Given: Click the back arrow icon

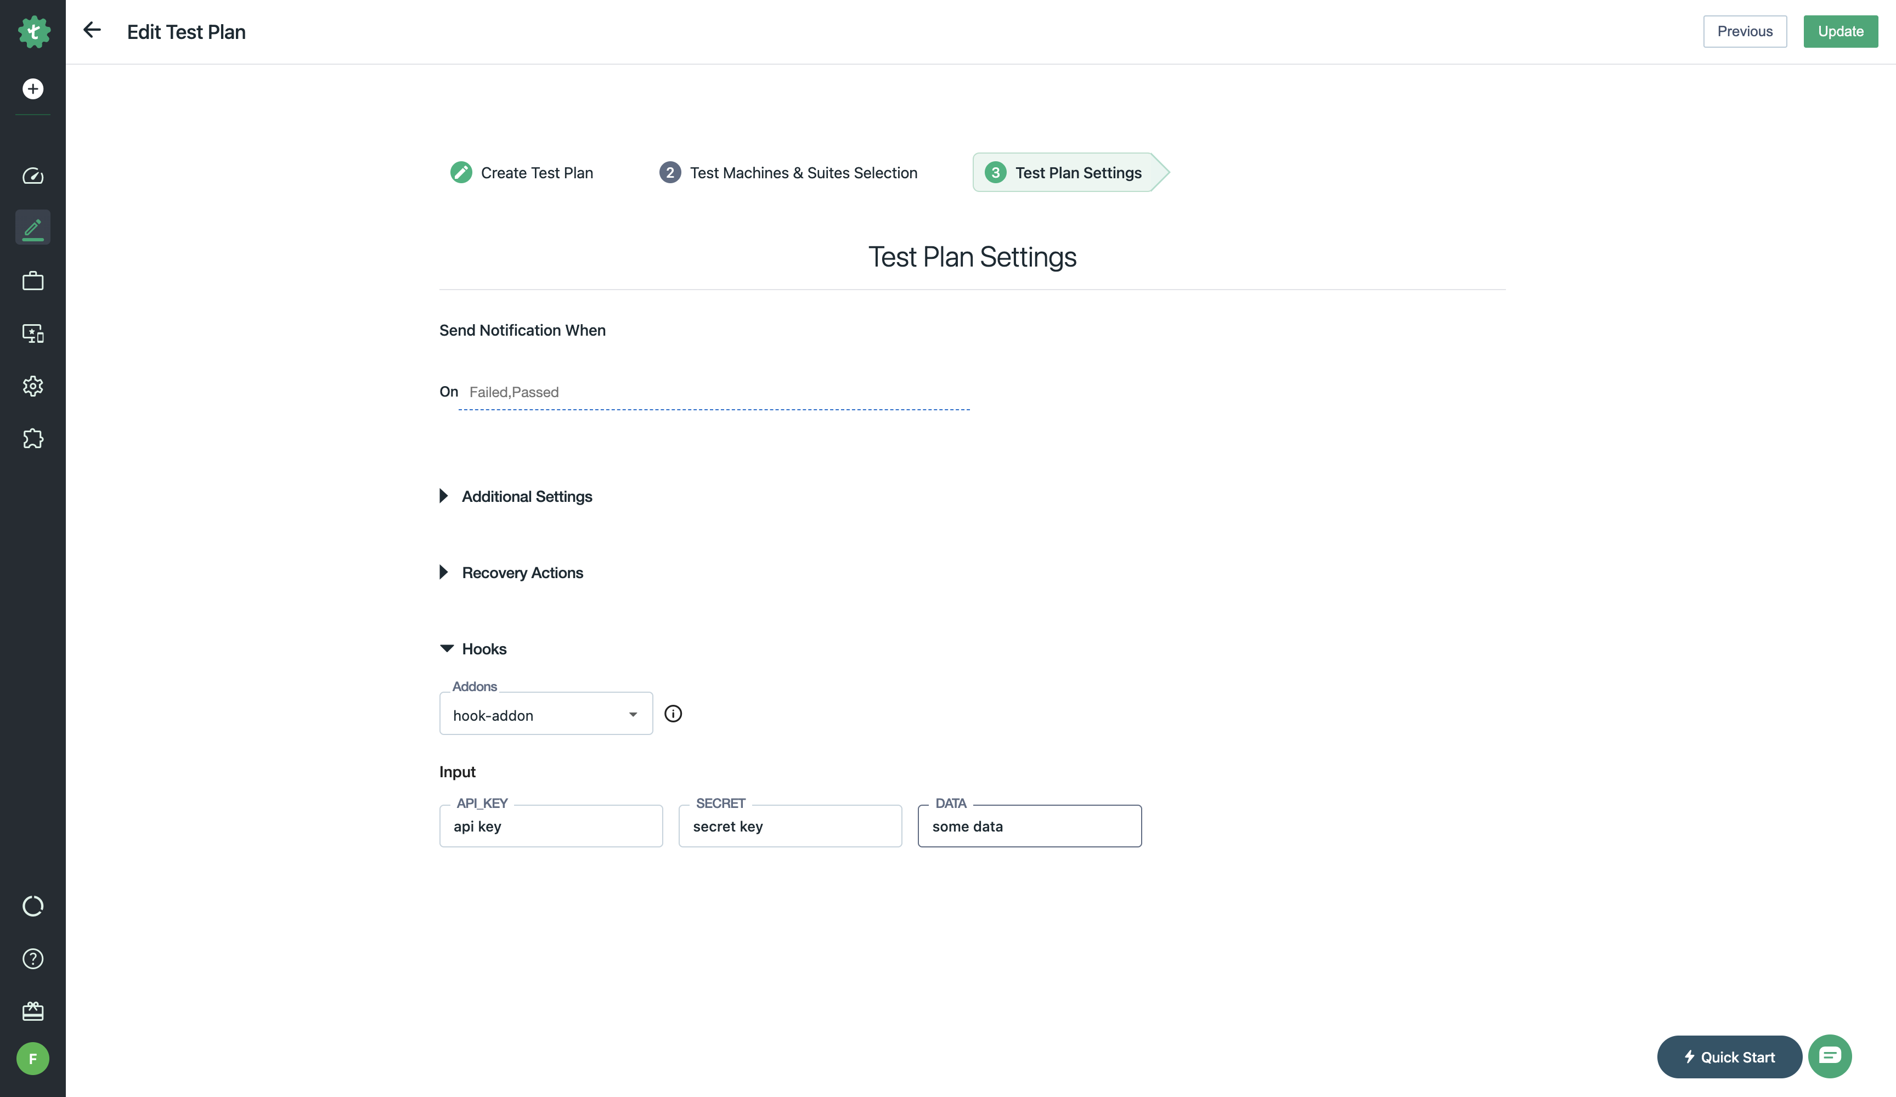Looking at the screenshot, I should point(92,30).
